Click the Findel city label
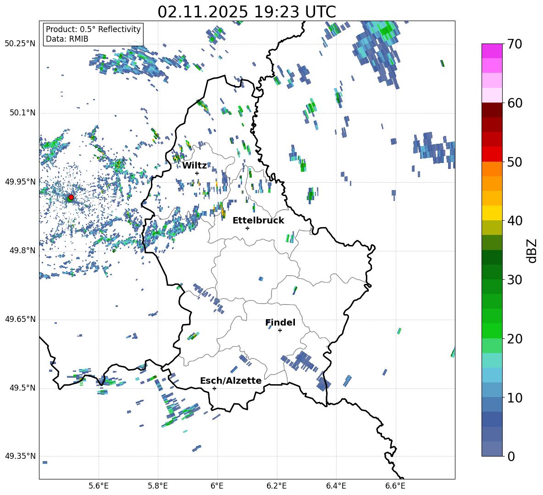This screenshot has height=495, width=543. (x=280, y=322)
